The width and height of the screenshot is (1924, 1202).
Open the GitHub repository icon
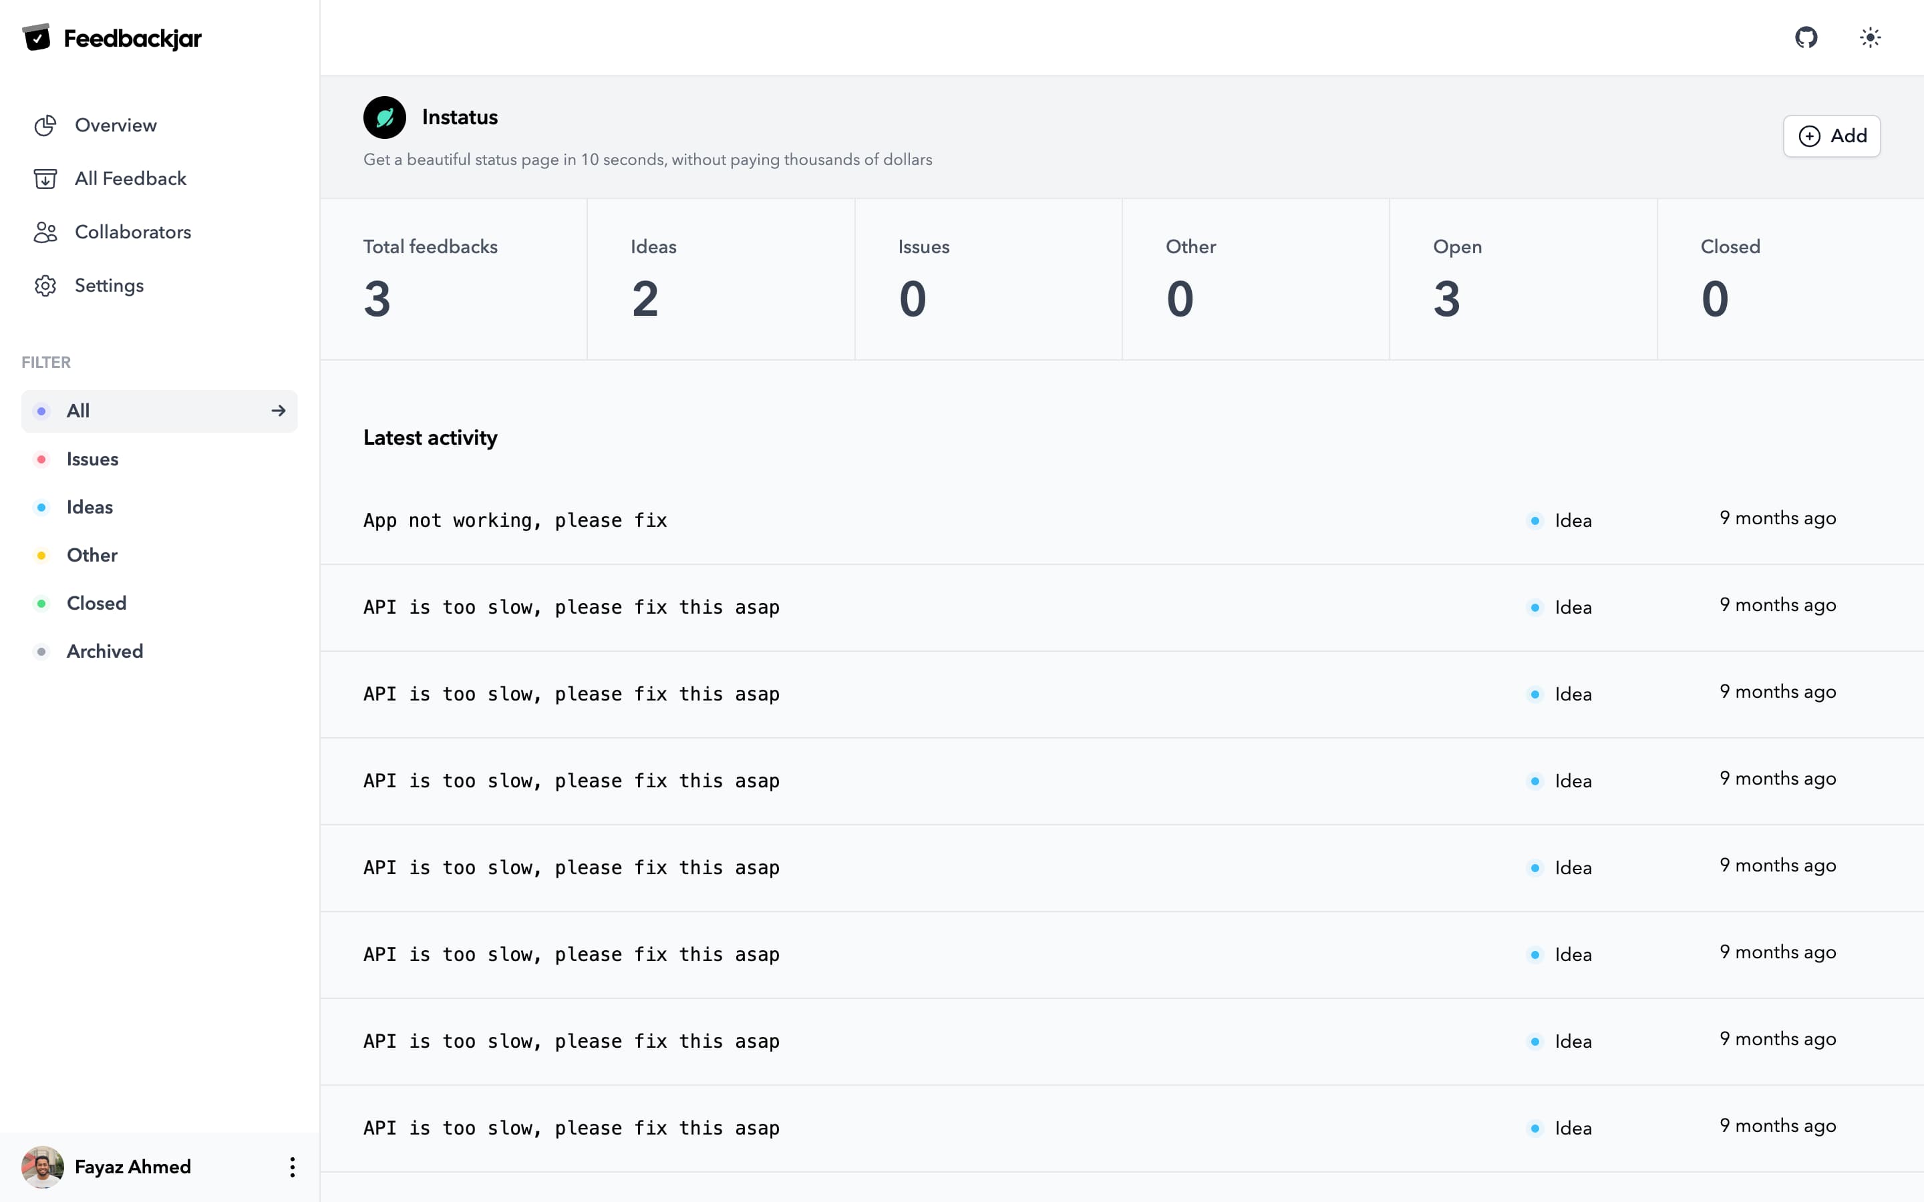coord(1806,37)
